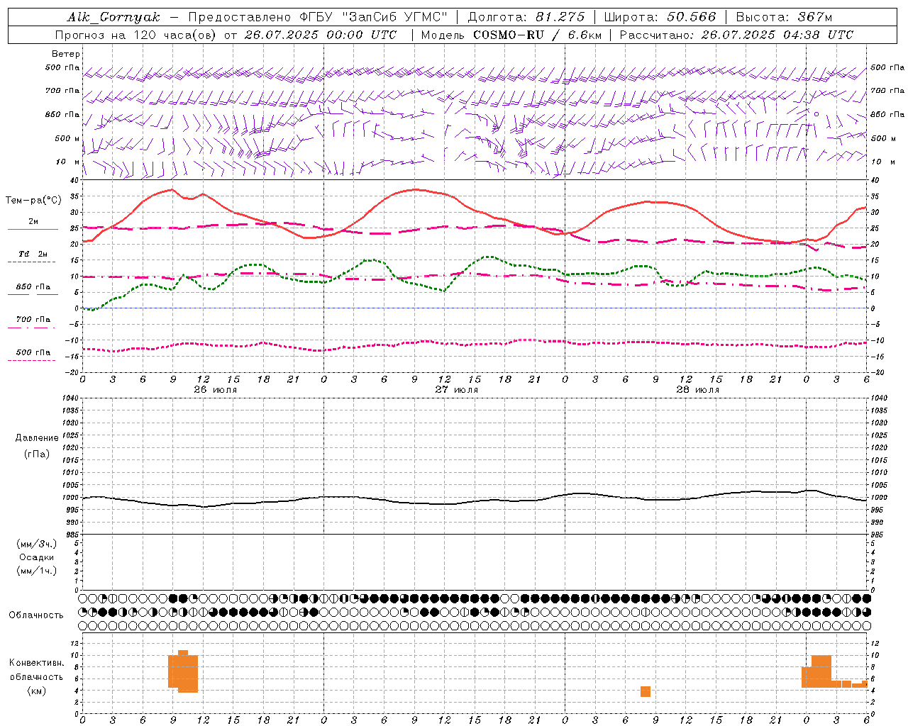Click the small orange convective square on 28 июля
This screenshot has height=726, width=908.
click(x=646, y=691)
